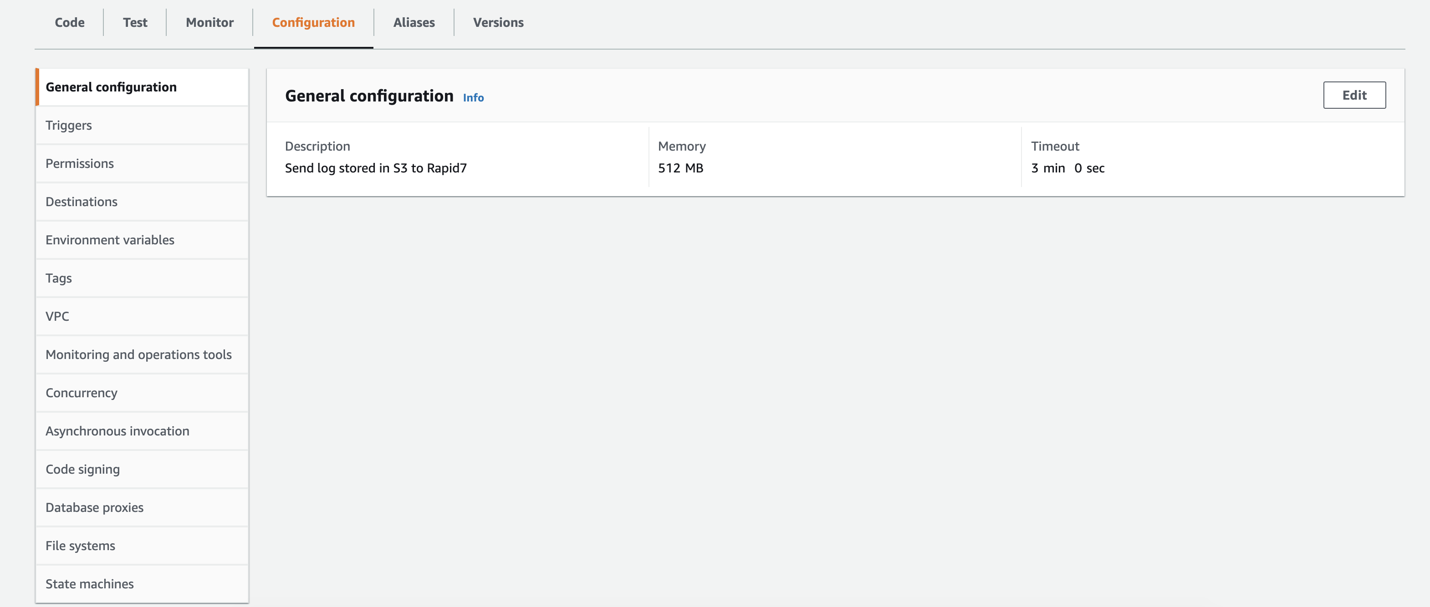This screenshot has height=607, width=1430.
Task: Click the Edit button
Action: (x=1353, y=96)
